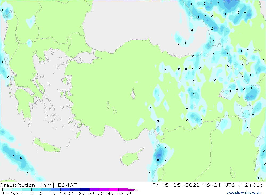Click the '15' legend scale value
266x195 pixels.
click(x=62, y=193)
